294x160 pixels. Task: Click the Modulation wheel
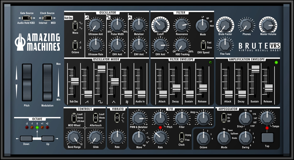click(47, 82)
